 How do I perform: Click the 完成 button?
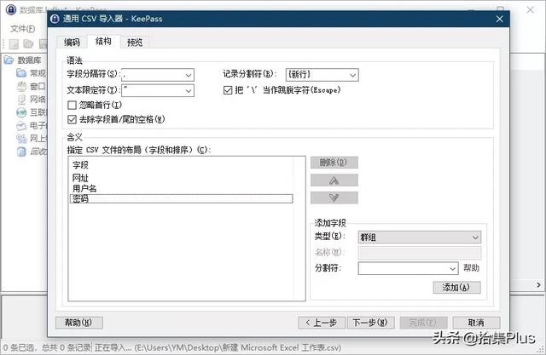coord(423,323)
